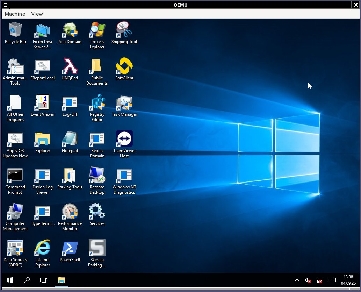Select the Skidata Parking shortcut
Image resolution: width=361 pixels, height=292 pixels.
[97, 254]
